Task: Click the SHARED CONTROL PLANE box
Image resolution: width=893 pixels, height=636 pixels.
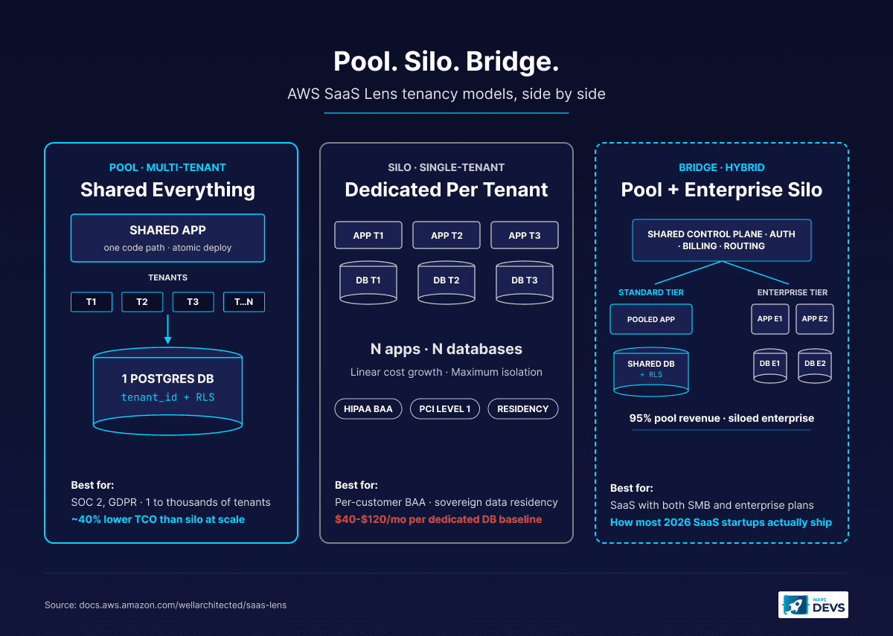Action: tap(721, 240)
